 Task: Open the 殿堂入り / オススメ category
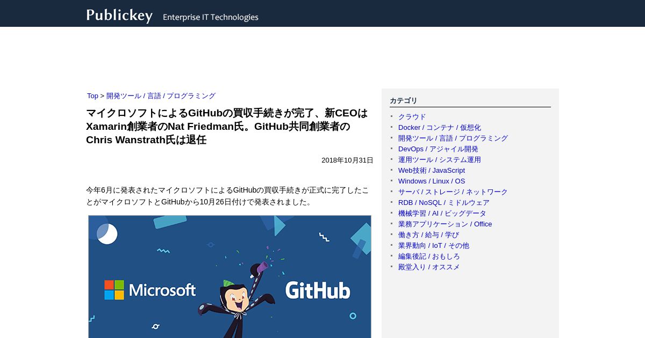tap(429, 267)
